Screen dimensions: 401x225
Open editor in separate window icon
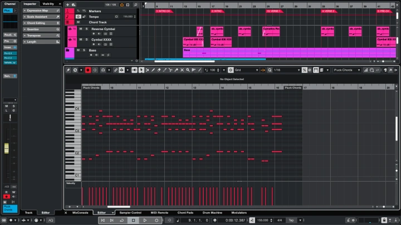390,70
